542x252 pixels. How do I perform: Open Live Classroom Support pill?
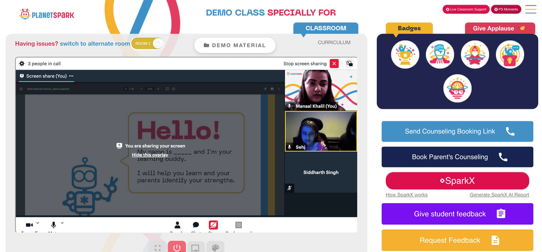click(x=466, y=9)
